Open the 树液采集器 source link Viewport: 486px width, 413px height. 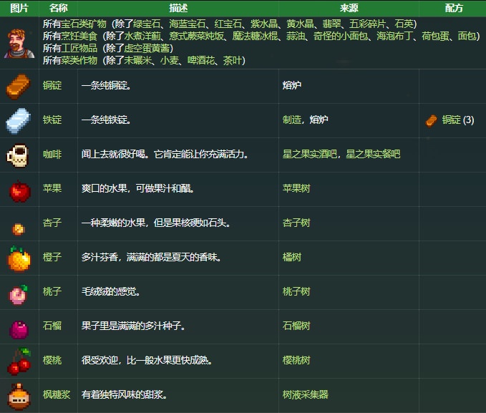point(306,394)
